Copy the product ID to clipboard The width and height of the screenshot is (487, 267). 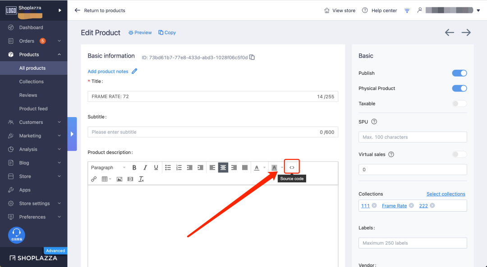click(x=252, y=57)
